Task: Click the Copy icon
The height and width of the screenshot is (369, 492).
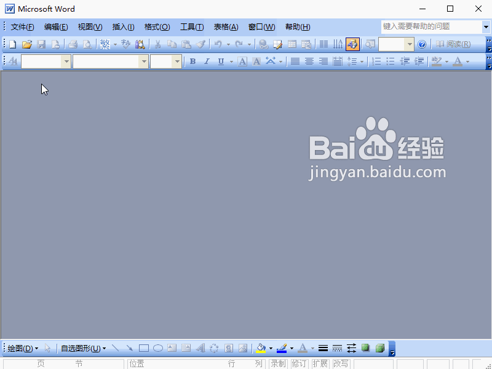Action: coord(172,44)
